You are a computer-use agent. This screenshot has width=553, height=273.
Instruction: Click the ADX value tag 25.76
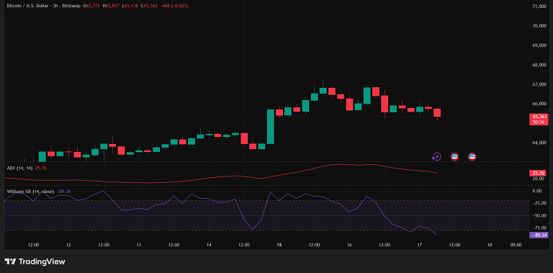[538, 173]
